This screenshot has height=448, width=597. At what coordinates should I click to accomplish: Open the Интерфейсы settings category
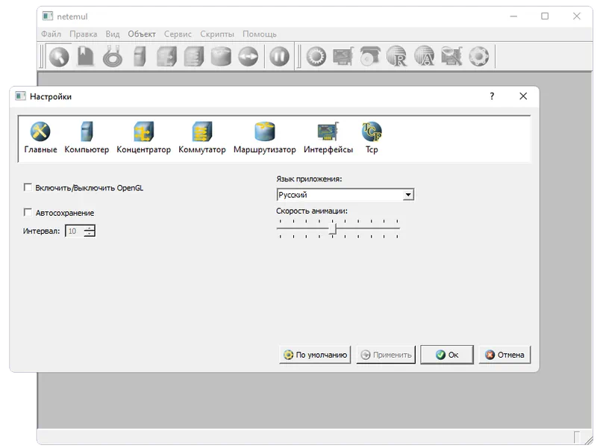[x=328, y=138]
